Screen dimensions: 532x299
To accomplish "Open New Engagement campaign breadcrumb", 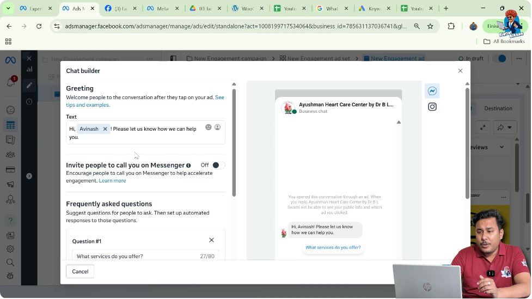I will pos(227,58).
